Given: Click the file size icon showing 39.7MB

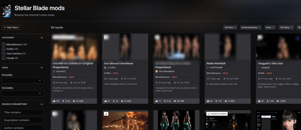Looking at the screenshot, I should click(175, 101).
